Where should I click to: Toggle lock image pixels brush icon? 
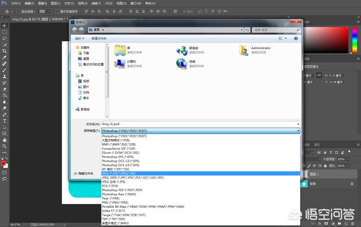[x=309, y=166]
